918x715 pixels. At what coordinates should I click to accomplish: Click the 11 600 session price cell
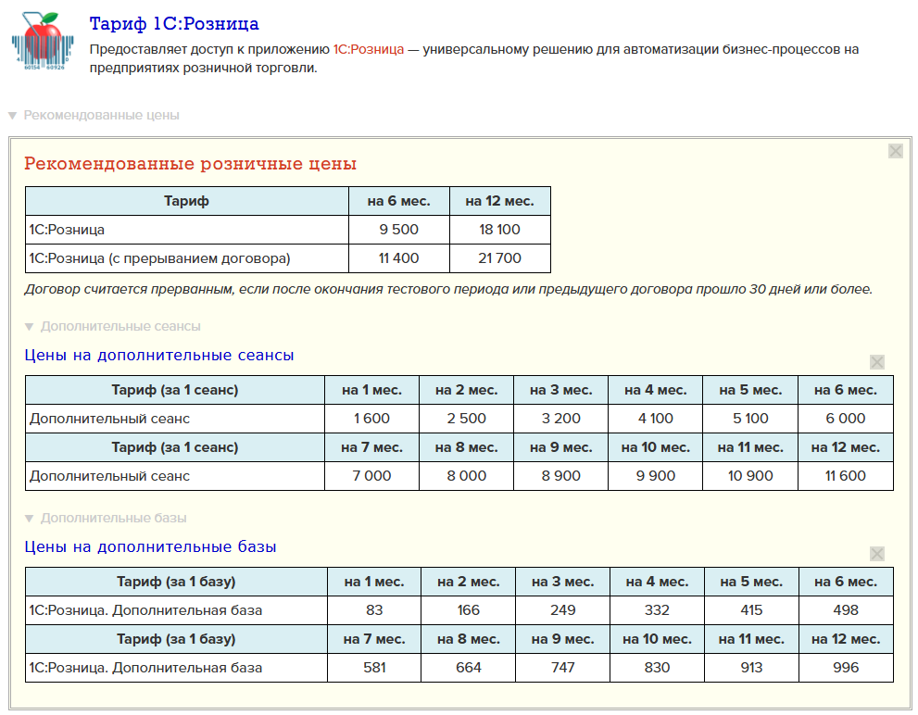pyautogui.click(x=846, y=476)
